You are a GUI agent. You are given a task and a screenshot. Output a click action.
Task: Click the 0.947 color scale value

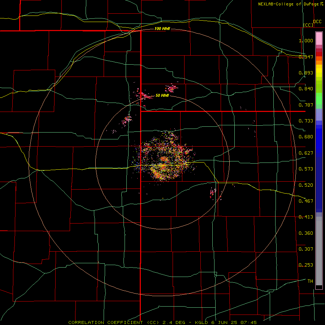tap(306, 57)
